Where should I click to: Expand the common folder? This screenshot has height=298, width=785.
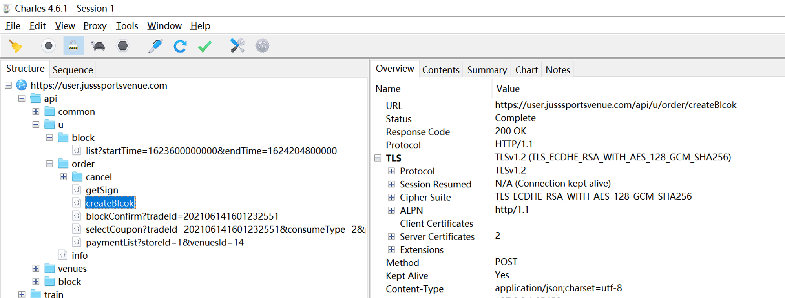(x=36, y=111)
